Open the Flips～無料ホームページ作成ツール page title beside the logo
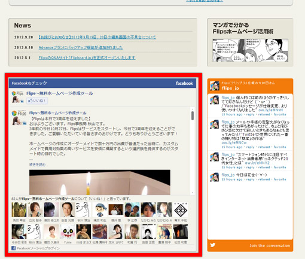 pyautogui.click(x=60, y=93)
